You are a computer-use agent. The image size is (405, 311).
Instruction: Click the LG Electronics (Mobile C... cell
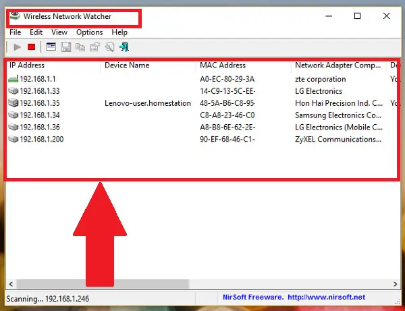pos(339,128)
